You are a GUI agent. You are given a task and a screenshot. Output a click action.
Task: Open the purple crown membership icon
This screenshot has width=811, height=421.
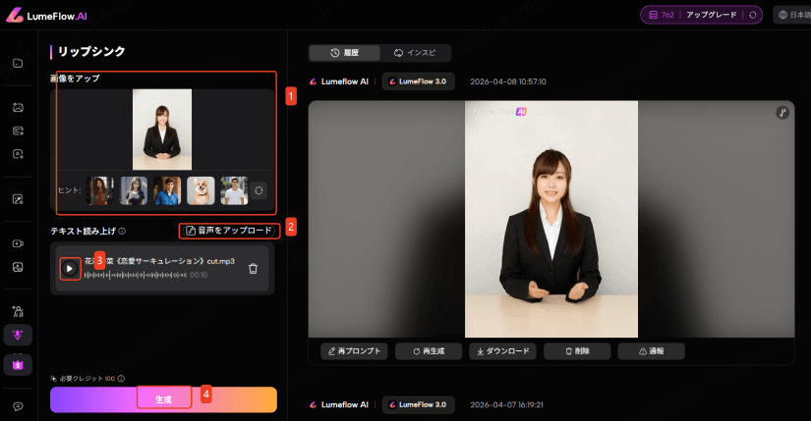pos(18,365)
